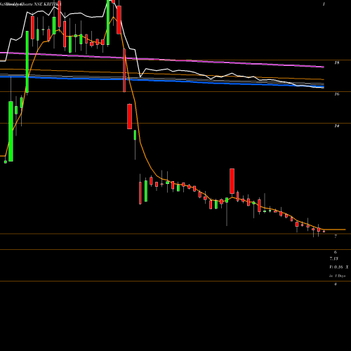This screenshot has width=351, height=351.
Task: Click the latest price value '7.15'
Action: point(334,258)
